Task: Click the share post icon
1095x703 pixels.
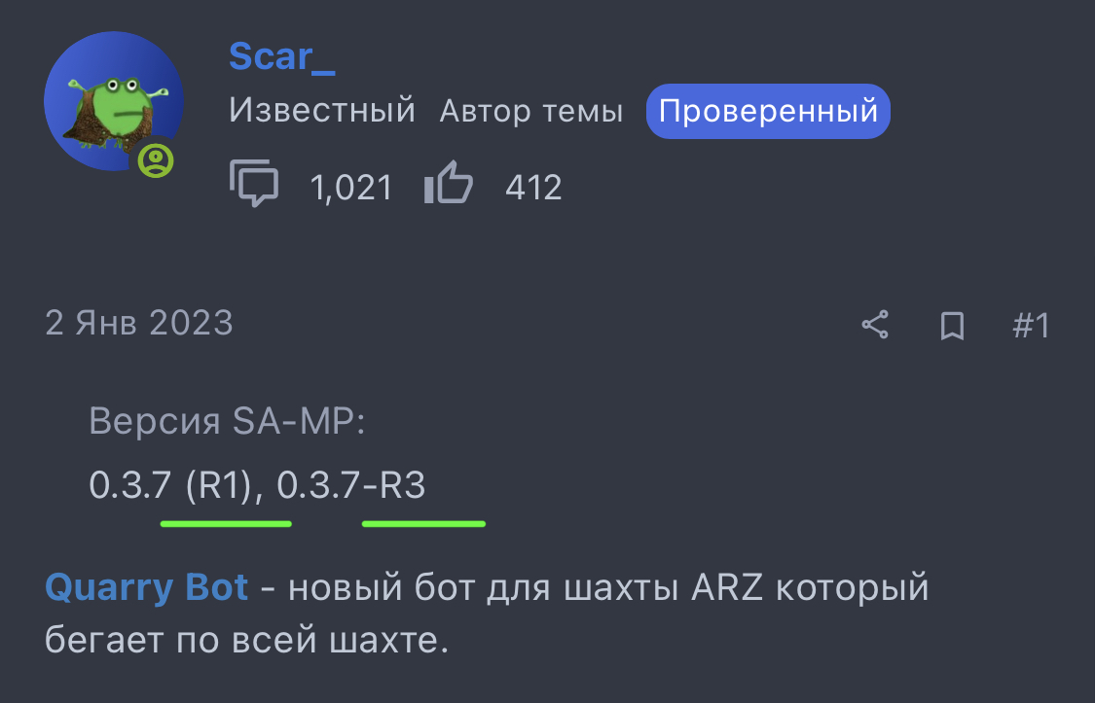Action: coord(875,325)
